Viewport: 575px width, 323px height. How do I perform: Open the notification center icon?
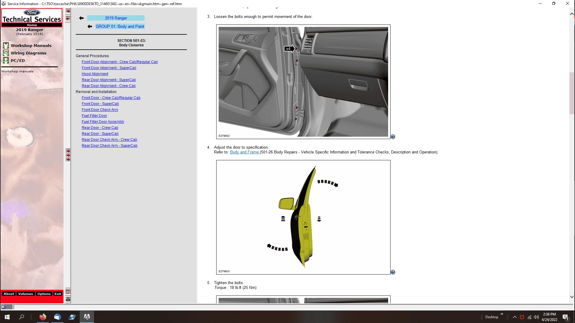[565, 317]
